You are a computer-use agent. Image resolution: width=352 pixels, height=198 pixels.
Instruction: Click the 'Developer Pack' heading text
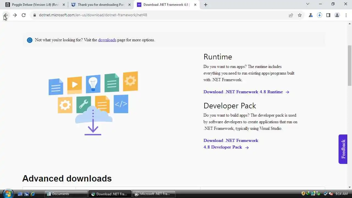[230, 106]
